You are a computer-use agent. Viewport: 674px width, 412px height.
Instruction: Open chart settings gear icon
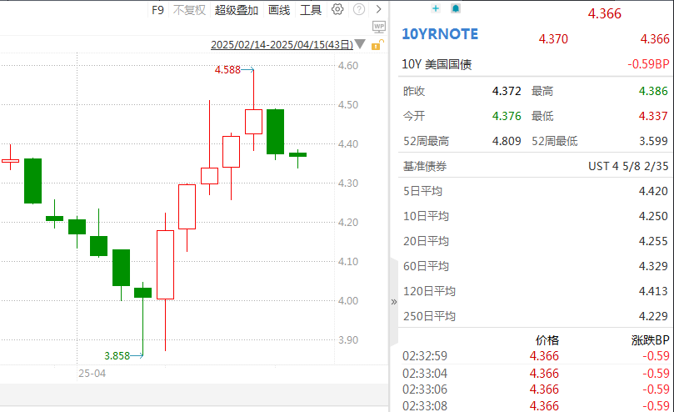click(337, 9)
